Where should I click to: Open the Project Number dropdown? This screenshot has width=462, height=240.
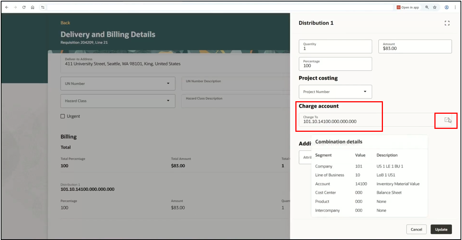365,92
